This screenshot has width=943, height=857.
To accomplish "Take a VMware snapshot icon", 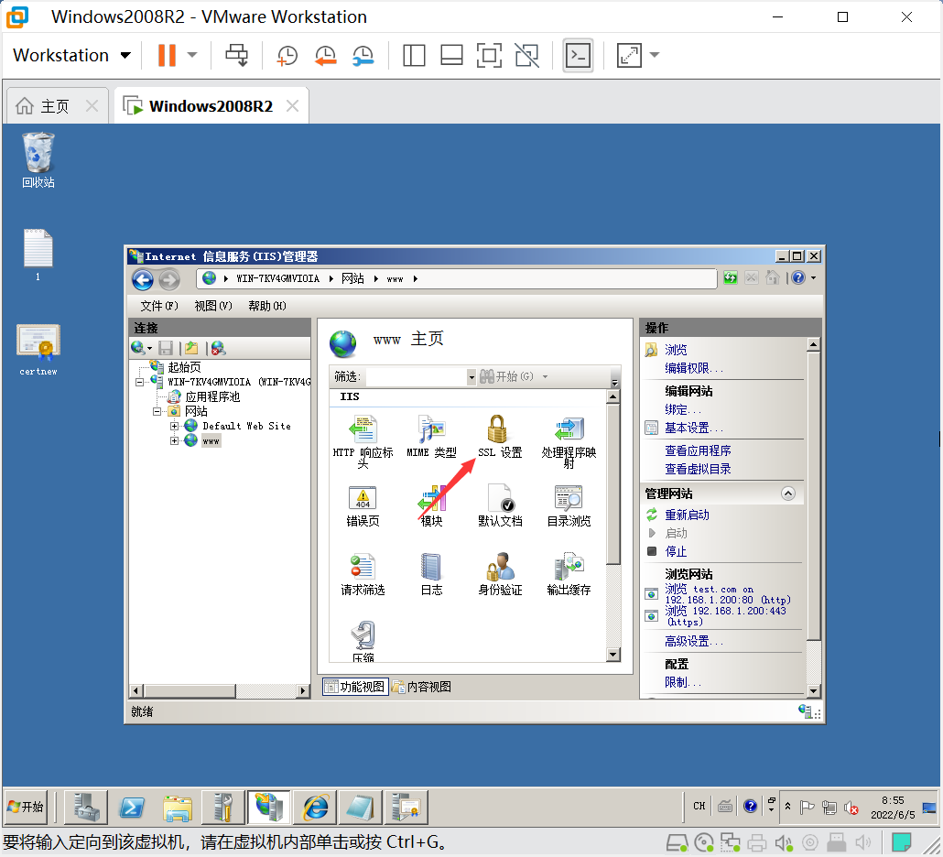I will click(x=287, y=55).
